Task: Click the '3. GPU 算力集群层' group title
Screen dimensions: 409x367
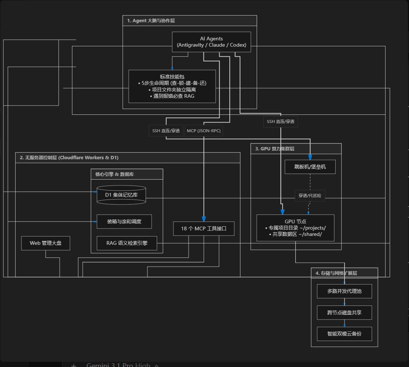Action: [x=275, y=149]
